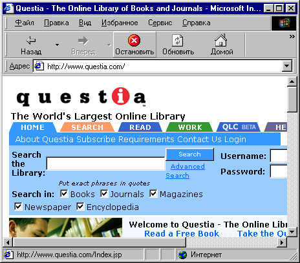Switch to the READ tab
300x263 pixels.
[140, 127]
